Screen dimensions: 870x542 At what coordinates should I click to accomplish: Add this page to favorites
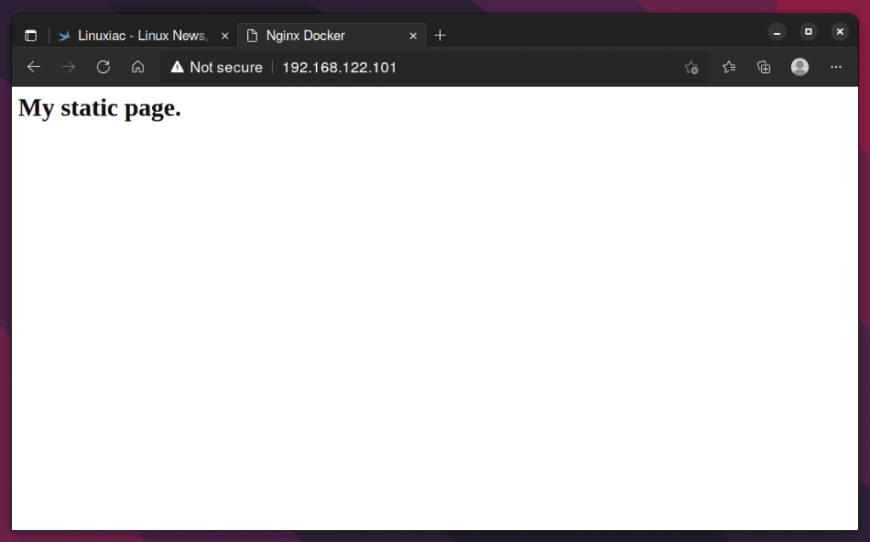pos(692,67)
